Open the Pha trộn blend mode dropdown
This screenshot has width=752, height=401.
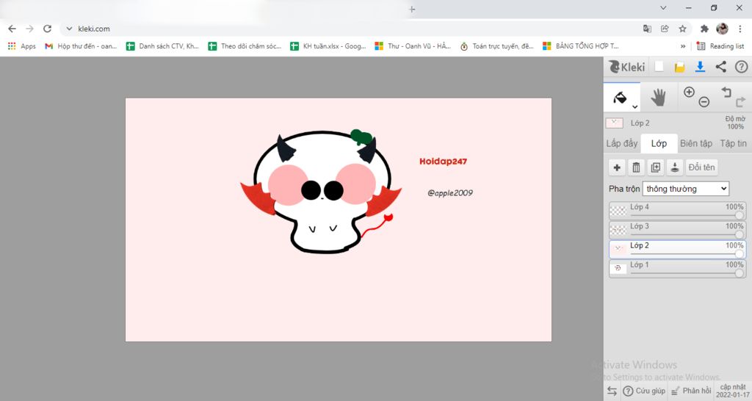click(x=686, y=189)
